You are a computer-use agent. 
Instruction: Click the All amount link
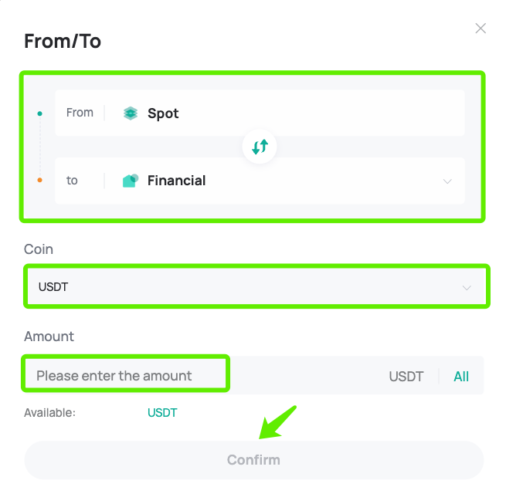[x=461, y=377]
